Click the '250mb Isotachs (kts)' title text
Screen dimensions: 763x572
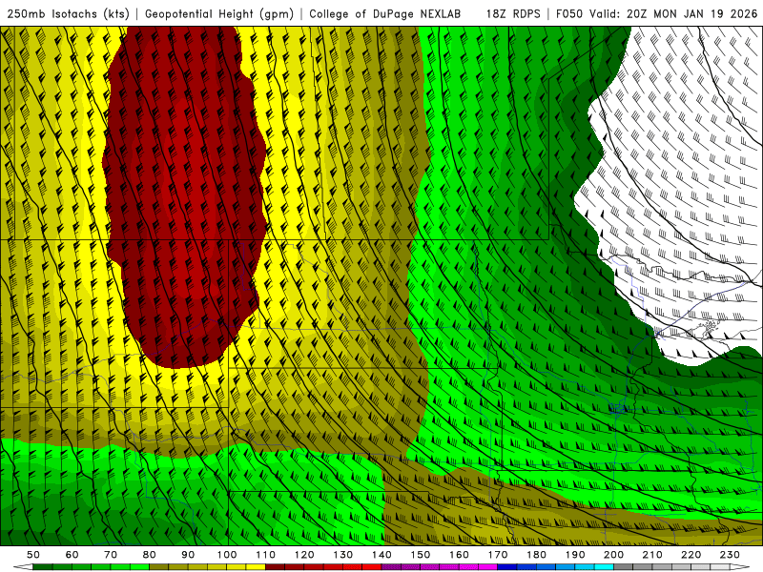[69, 13]
